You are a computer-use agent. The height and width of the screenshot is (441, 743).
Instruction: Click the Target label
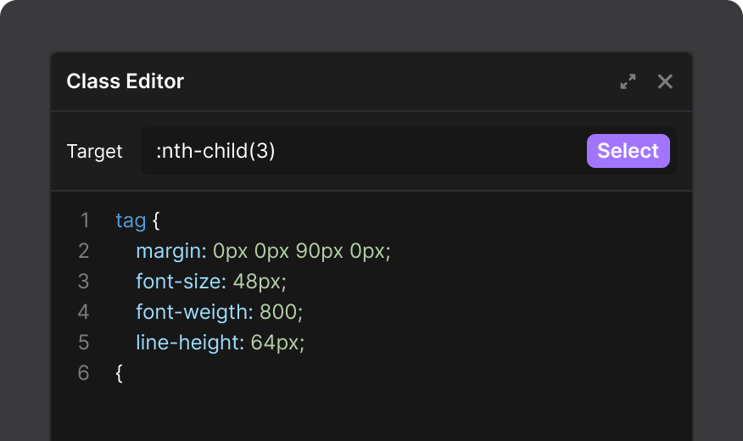[x=94, y=151]
